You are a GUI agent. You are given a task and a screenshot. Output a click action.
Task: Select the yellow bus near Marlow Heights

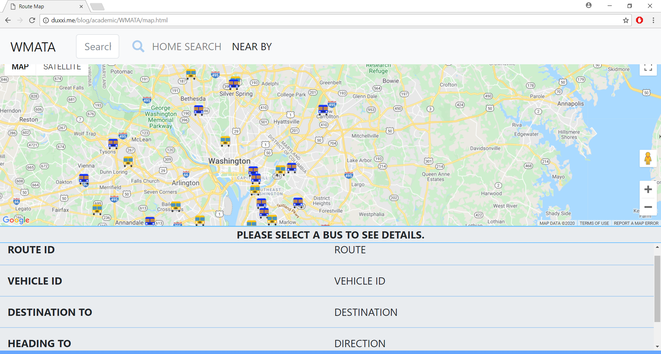(x=272, y=220)
